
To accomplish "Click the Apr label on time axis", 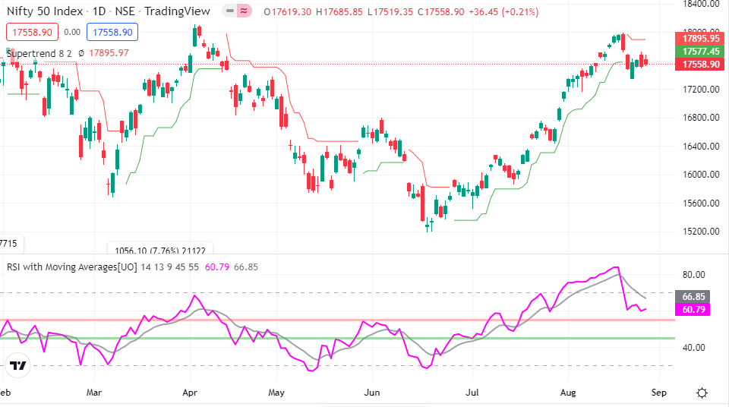I will [190, 393].
